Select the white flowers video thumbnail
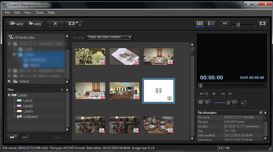Screen dimensions: 273x152 click(90, 56)
